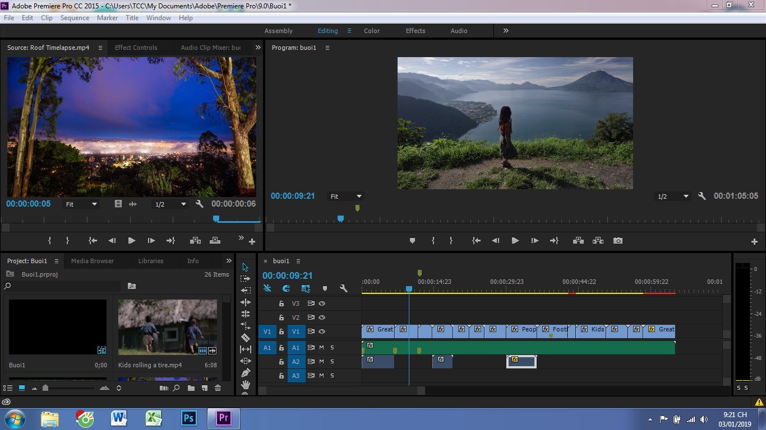The width and height of the screenshot is (766, 430).
Task: Play the Source monitor clip
Action: point(131,241)
